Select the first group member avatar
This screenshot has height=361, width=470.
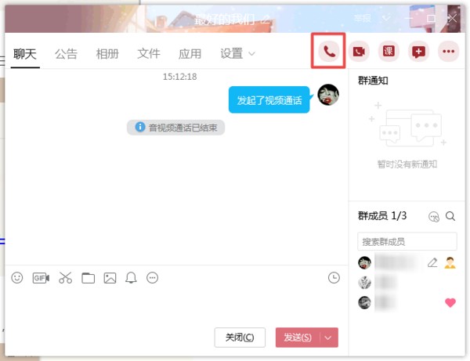[x=364, y=263]
